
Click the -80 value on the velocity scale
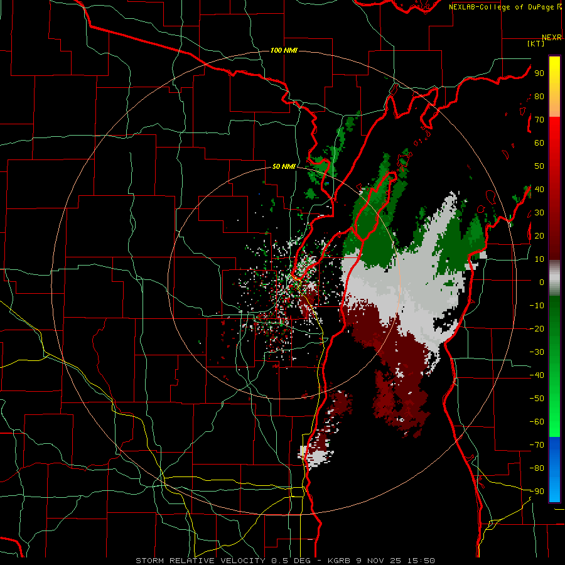(537, 468)
